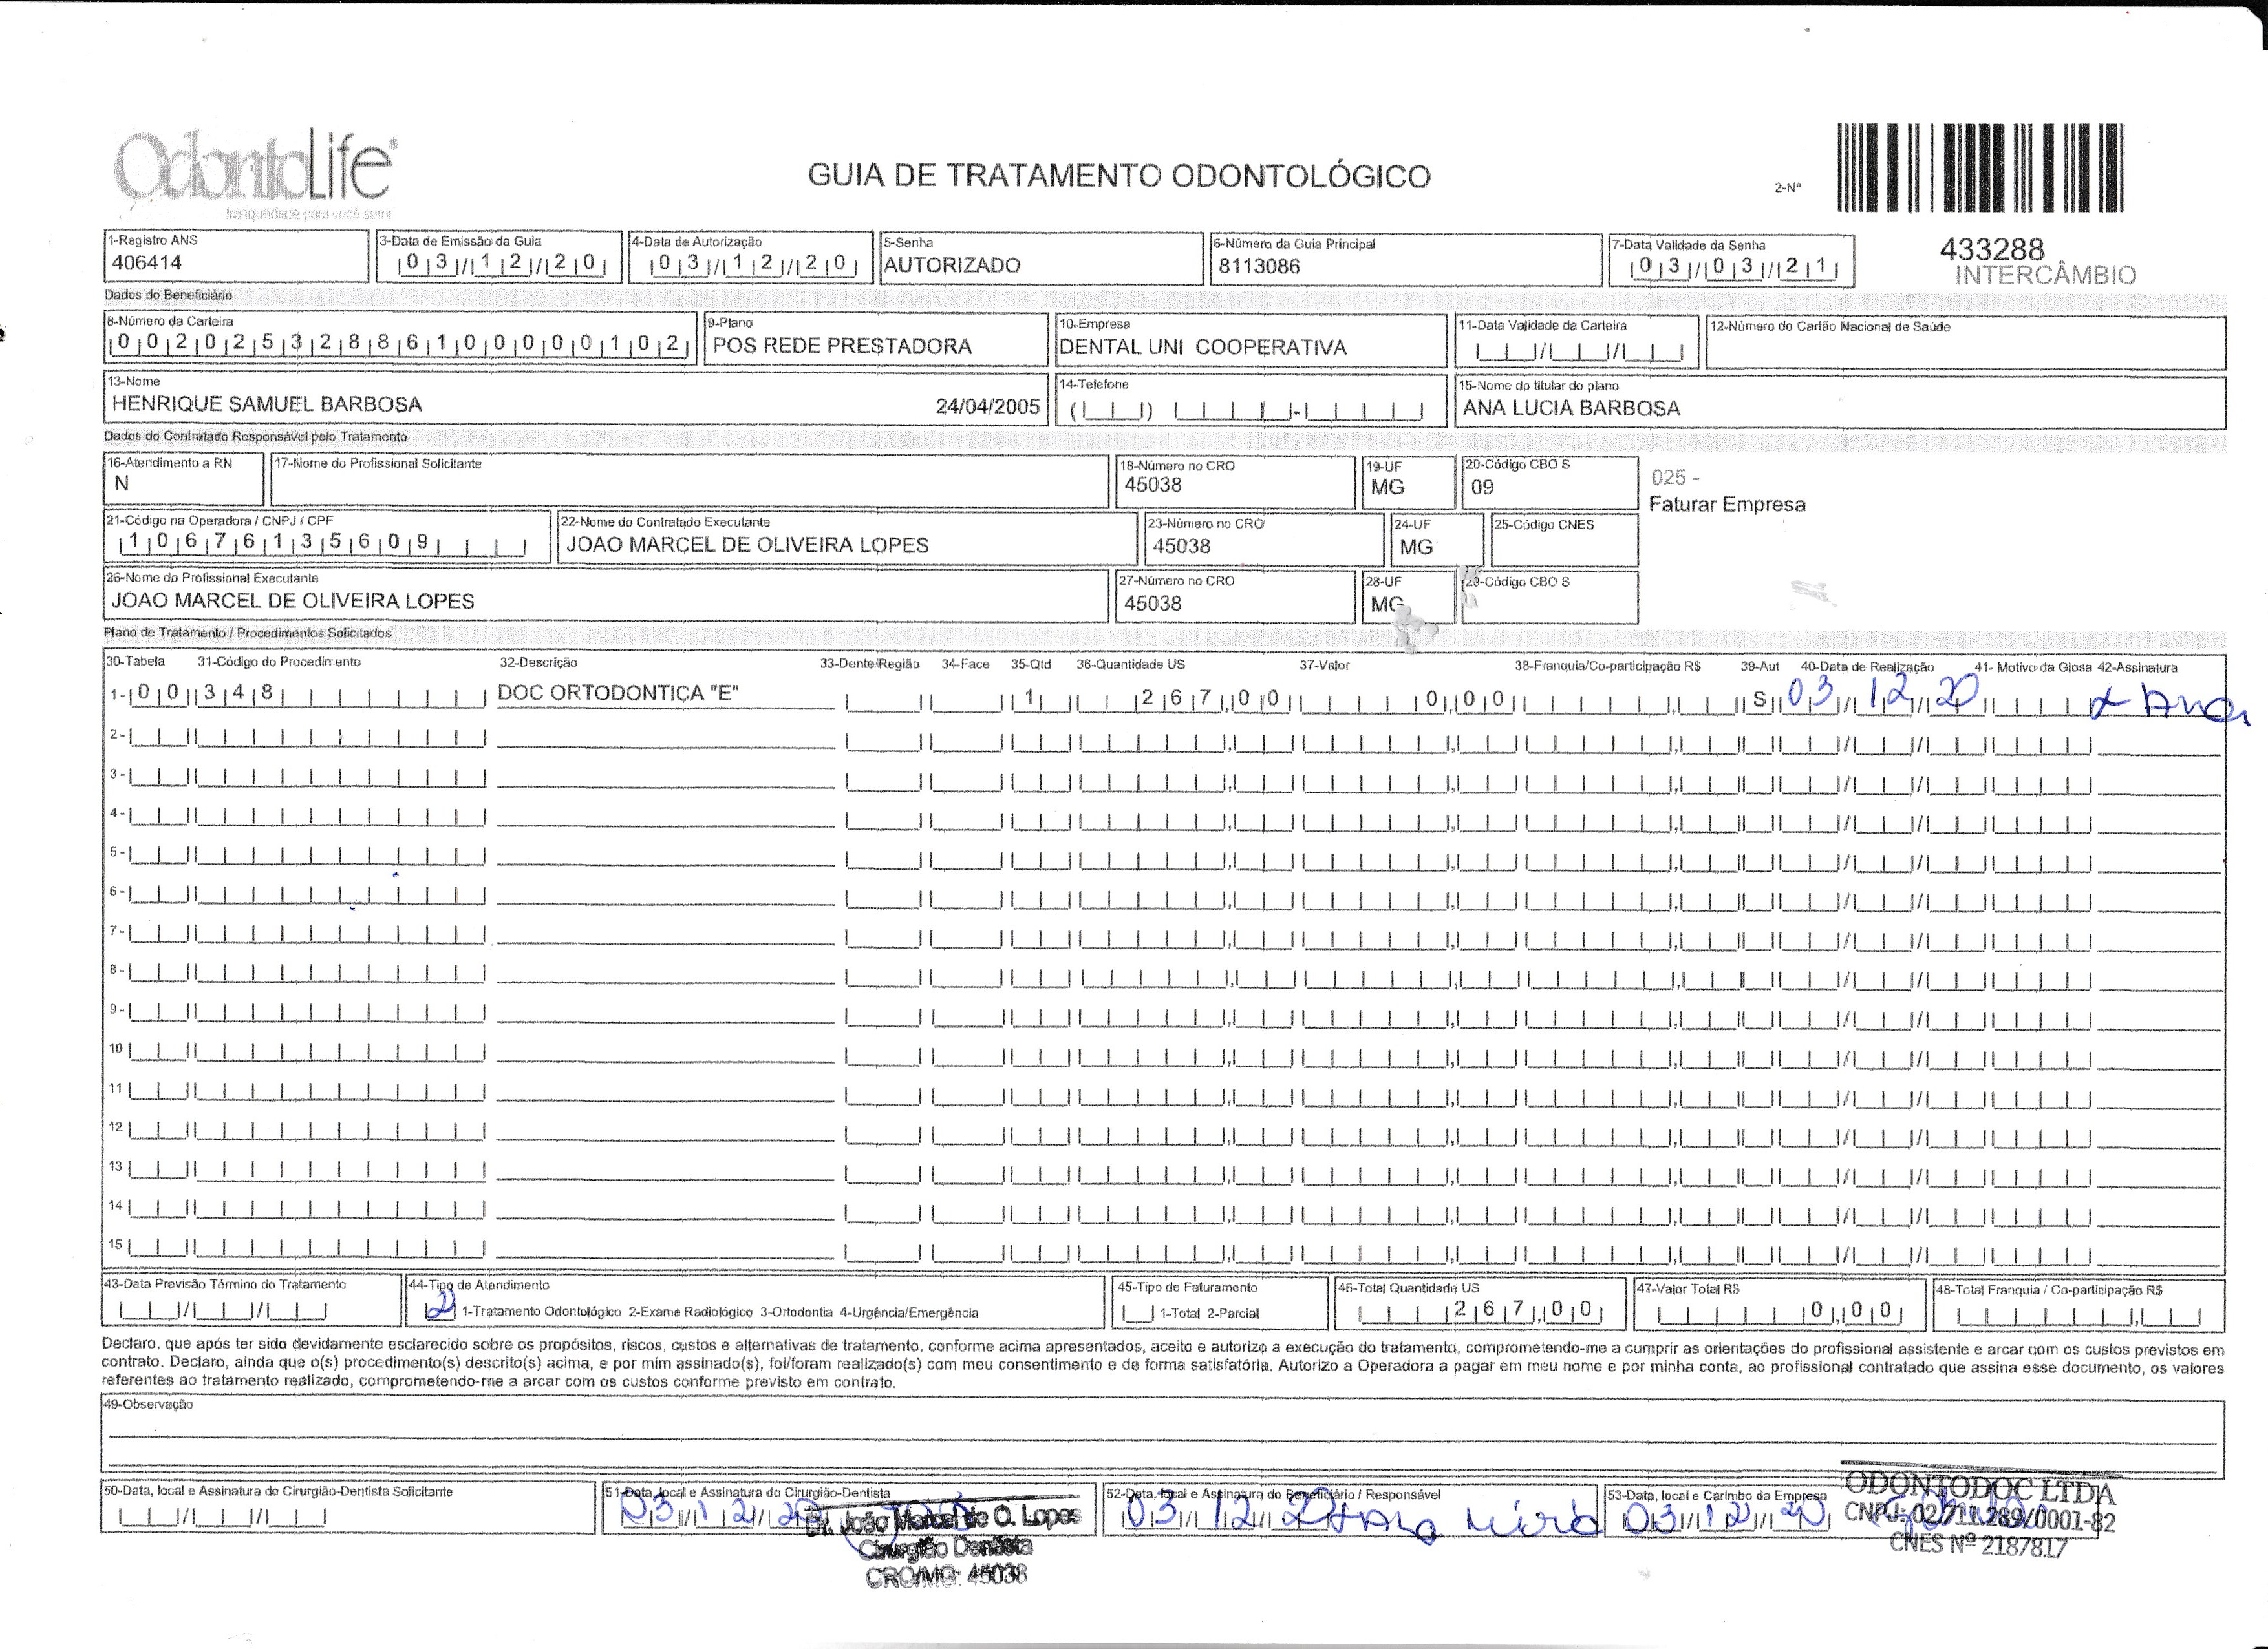Click the Registro ANS field 406414
The height and width of the screenshot is (1649, 2268).
coord(147,264)
